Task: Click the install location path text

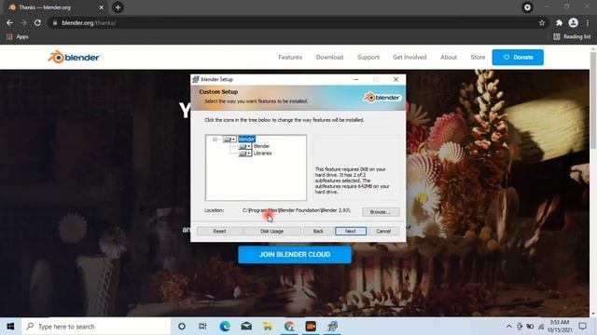Action: (297, 210)
